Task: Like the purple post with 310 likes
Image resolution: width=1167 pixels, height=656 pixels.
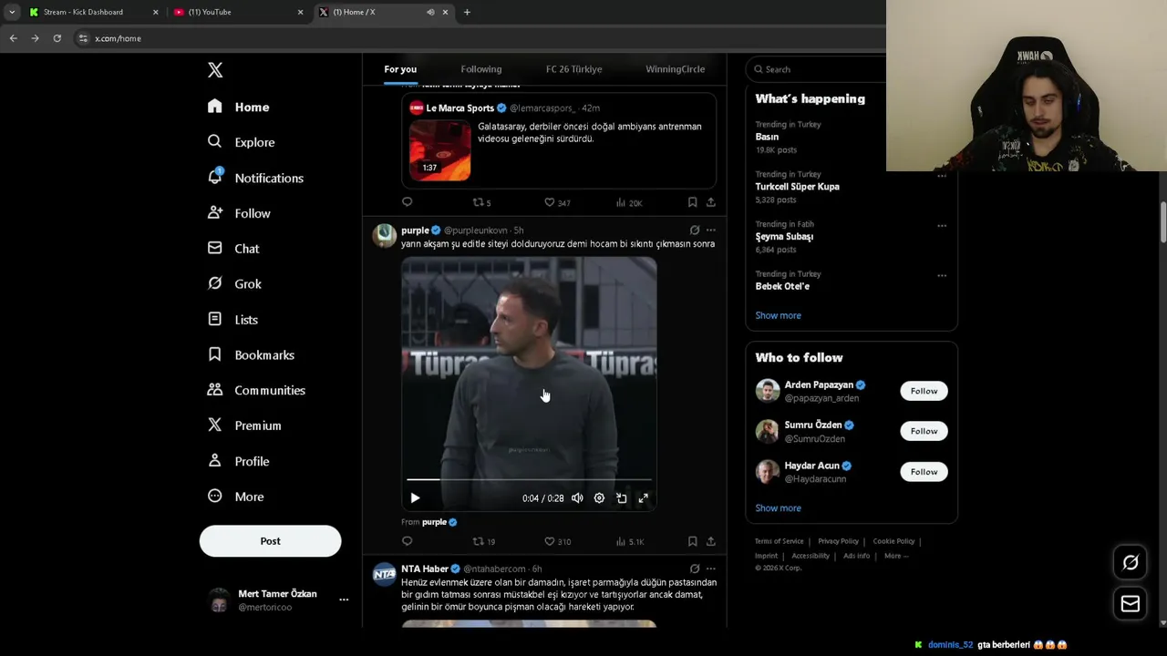Action: tap(557, 541)
